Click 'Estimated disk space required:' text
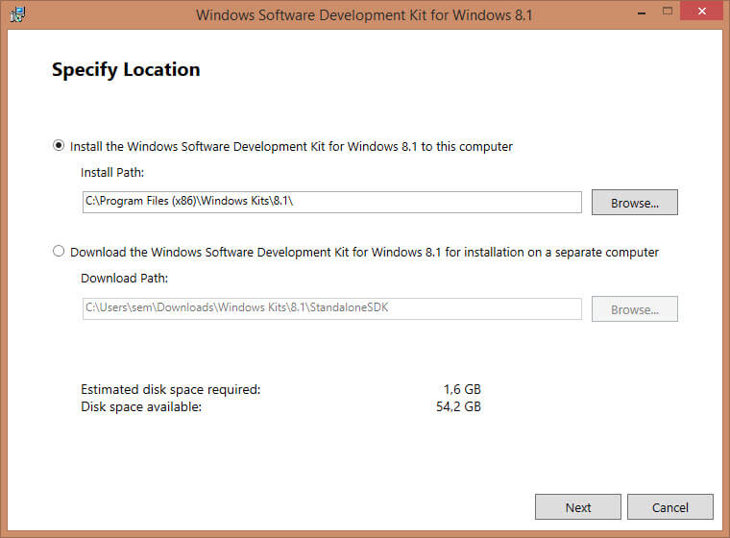The height and width of the screenshot is (538, 730). coord(170,389)
